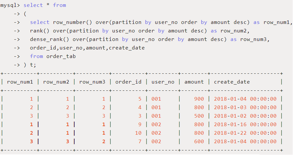This screenshot has width=293, height=155.
Task: Click date 2018-01-03 00:00:00
Action: (245, 107)
